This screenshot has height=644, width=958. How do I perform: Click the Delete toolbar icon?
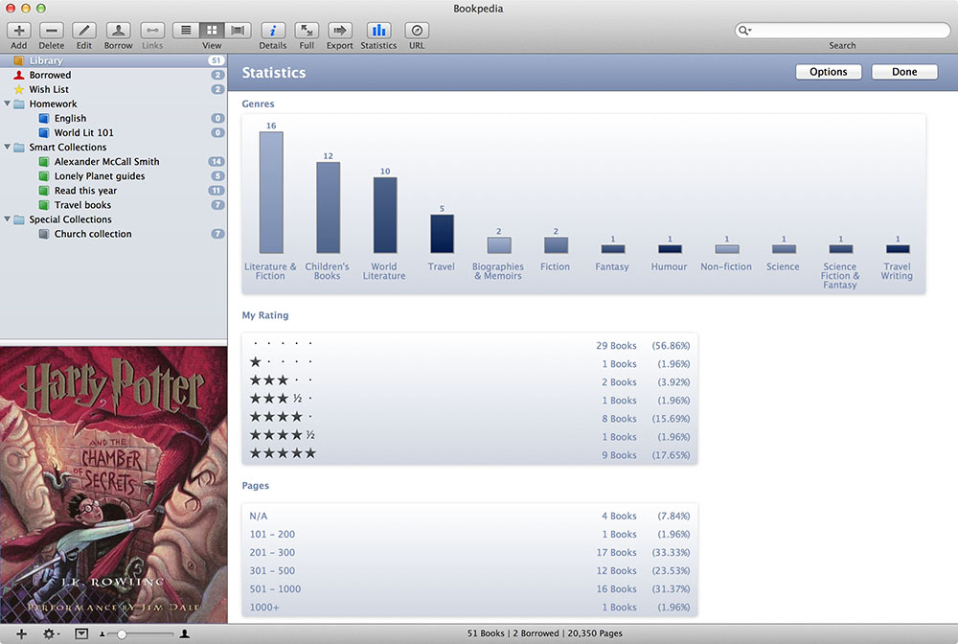pos(52,31)
